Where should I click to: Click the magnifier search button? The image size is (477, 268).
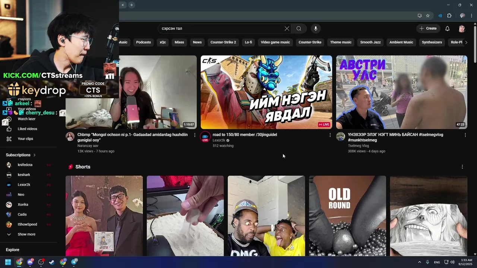[299, 29]
